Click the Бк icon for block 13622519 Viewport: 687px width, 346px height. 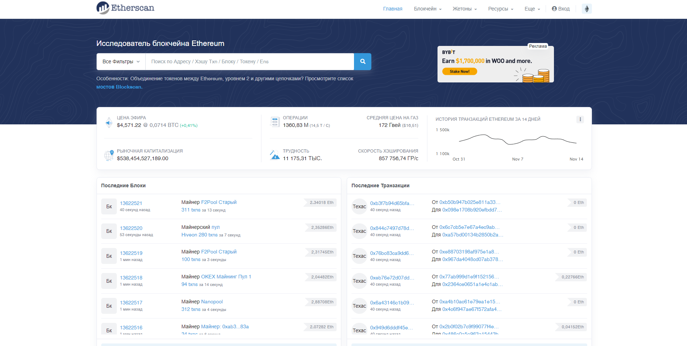pyautogui.click(x=109, y=256)
